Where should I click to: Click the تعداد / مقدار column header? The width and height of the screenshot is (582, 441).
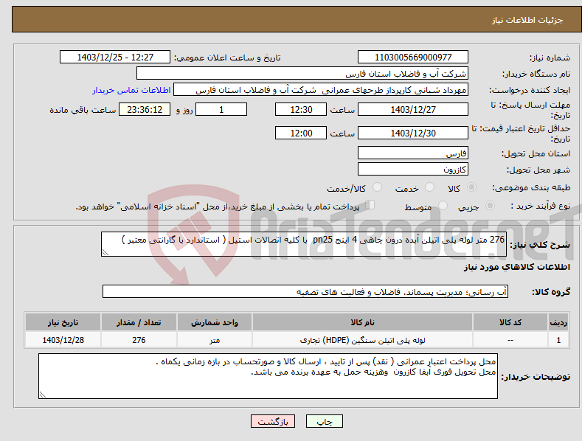[x=139, y=322]
